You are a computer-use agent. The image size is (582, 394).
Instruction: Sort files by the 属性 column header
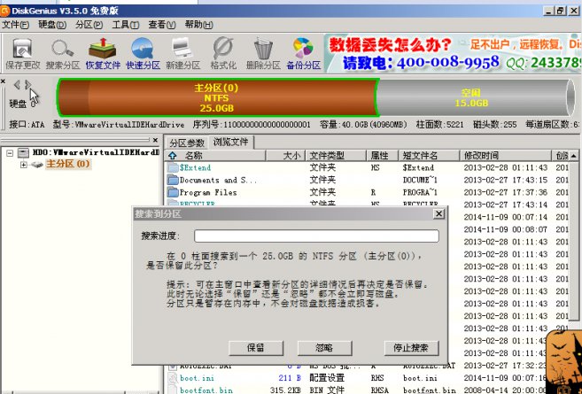pyautogui.click(x=382, y=156)
